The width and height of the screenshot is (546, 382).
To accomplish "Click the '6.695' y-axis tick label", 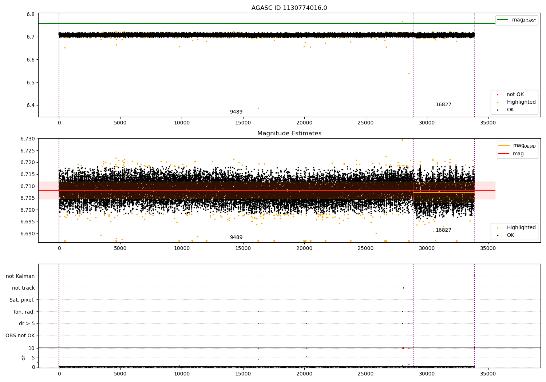I will (28, 222).
